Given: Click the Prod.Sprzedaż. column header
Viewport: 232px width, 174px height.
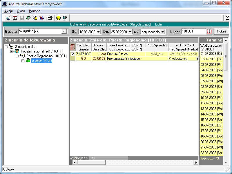Looking at the screenshot, I should (x=157, y=45).
